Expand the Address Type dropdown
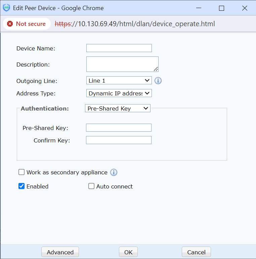This screenshot has height=259, width=256. click(x=119, y=93)
